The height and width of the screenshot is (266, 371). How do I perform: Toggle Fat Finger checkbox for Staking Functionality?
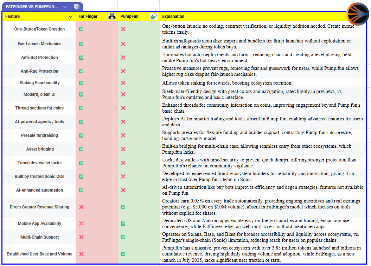pos(81,83)
